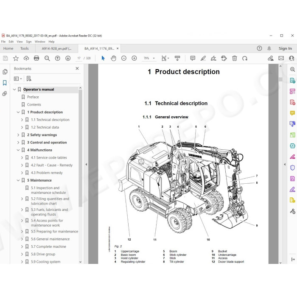This screenshot has width=297, height=297.
Task: Switch to the A914-928_en.pdf tab
Action: [56, 48]
